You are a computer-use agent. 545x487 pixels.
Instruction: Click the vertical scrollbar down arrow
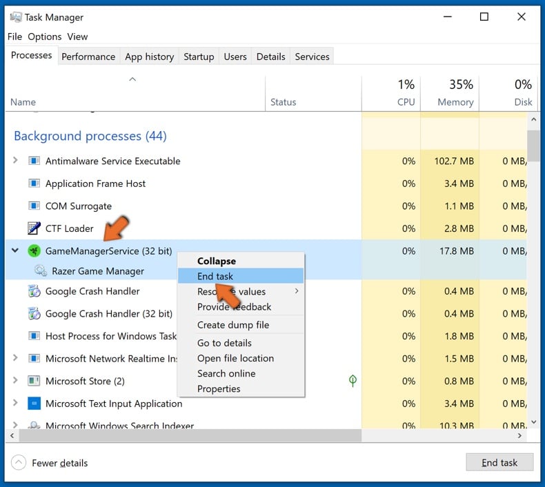click(533, 422)
